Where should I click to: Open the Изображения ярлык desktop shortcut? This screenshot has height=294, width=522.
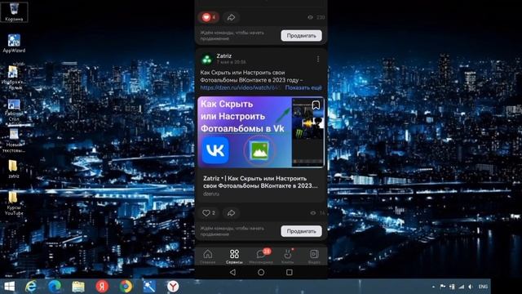tap(13, 78)
